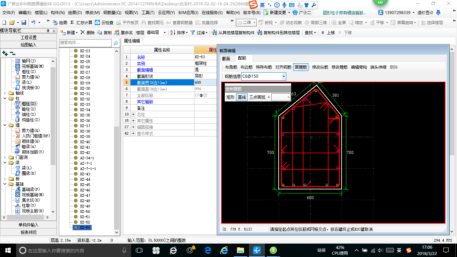457x257 pixels.
Task: Click the 布角筋 button
Action: 232,67
